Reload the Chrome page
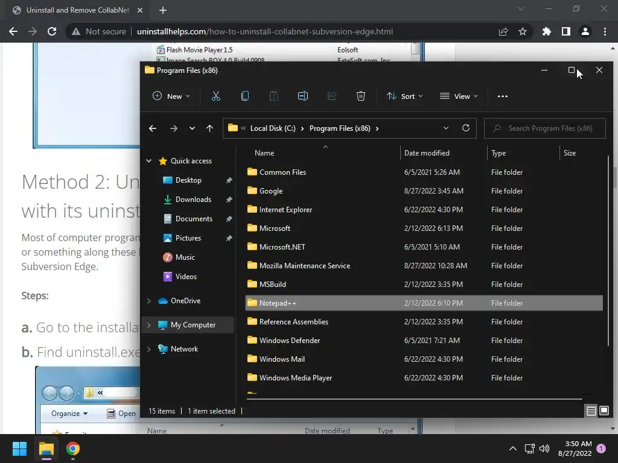The height and width of the screenshot is (463, 618). [52, 31]
